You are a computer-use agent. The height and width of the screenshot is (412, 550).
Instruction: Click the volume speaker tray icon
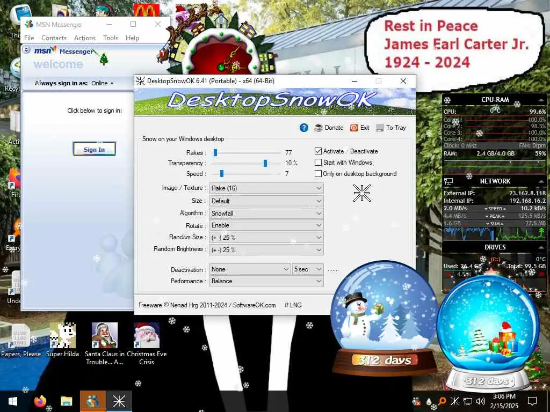[481, 401]
